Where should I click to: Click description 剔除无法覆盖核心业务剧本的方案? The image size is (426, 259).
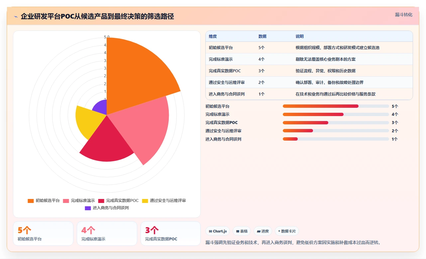pyautogui.click(x=326, y=59)
